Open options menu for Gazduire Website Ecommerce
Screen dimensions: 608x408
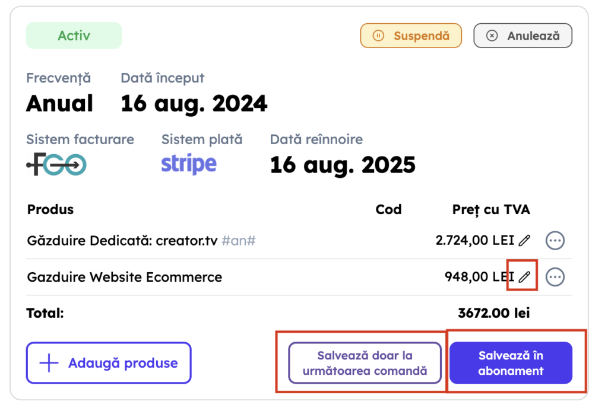(x=555, y=276)
